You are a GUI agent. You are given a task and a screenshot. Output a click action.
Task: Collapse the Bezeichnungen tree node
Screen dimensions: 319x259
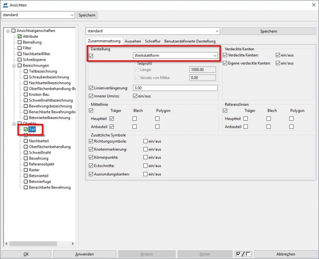click(8, 65)
